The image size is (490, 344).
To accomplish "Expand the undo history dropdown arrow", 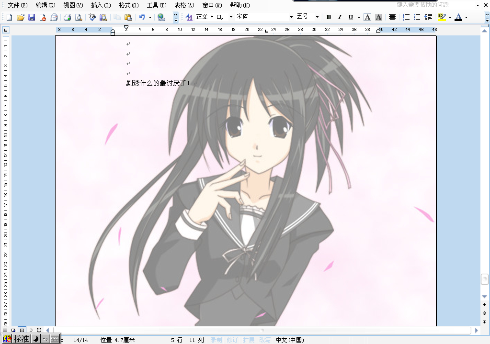I will pyautogui.click(x=150, y=17).
